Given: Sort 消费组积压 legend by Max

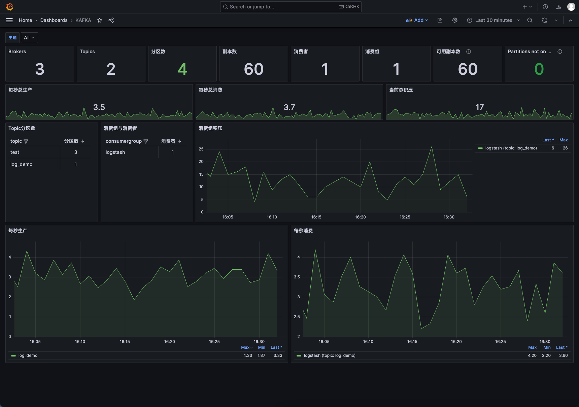Looking at the screenshot, I should point(564,140).
